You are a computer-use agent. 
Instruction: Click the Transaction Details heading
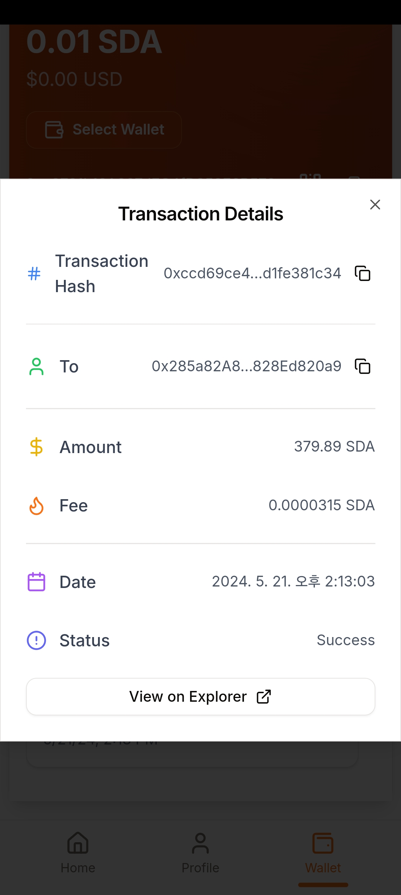click(200, 214)
